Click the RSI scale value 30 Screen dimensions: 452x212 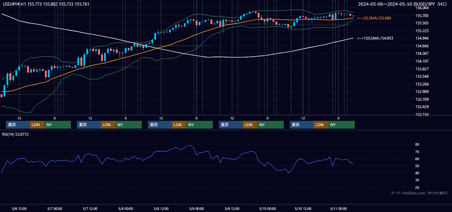[x=417, y=180]
